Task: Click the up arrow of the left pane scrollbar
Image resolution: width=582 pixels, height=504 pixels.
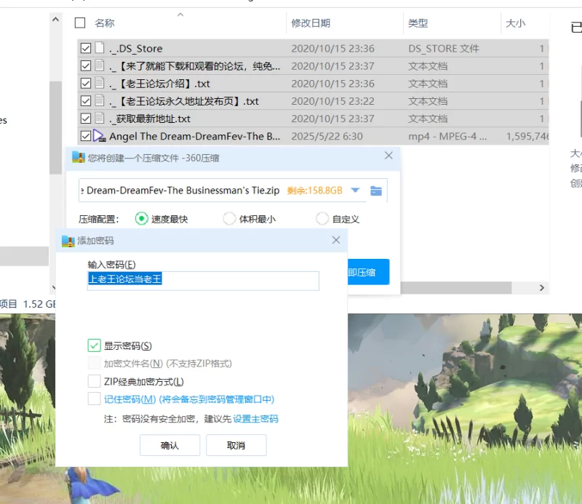Action: click(x=56, y=20)
